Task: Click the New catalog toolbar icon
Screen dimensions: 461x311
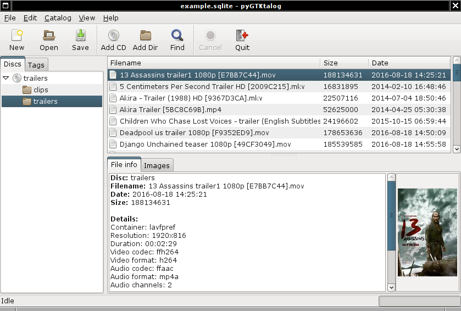Action: 17,36
